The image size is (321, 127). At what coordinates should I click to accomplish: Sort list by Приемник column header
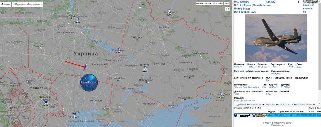tap(284, 112)
